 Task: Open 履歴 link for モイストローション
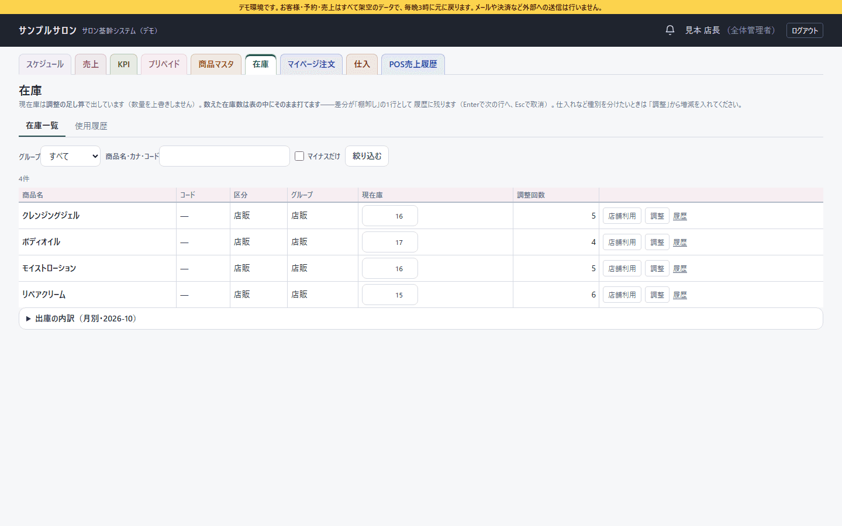[680, 269]
